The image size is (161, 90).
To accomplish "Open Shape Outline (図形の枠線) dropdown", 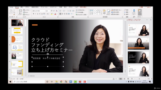I will 115,12.
